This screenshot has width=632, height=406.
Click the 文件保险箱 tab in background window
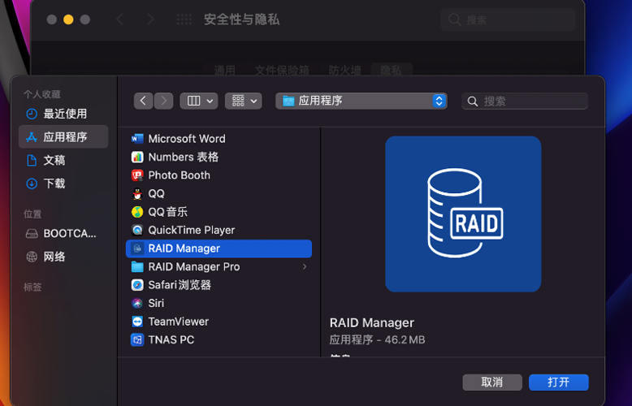pos(282,70)
